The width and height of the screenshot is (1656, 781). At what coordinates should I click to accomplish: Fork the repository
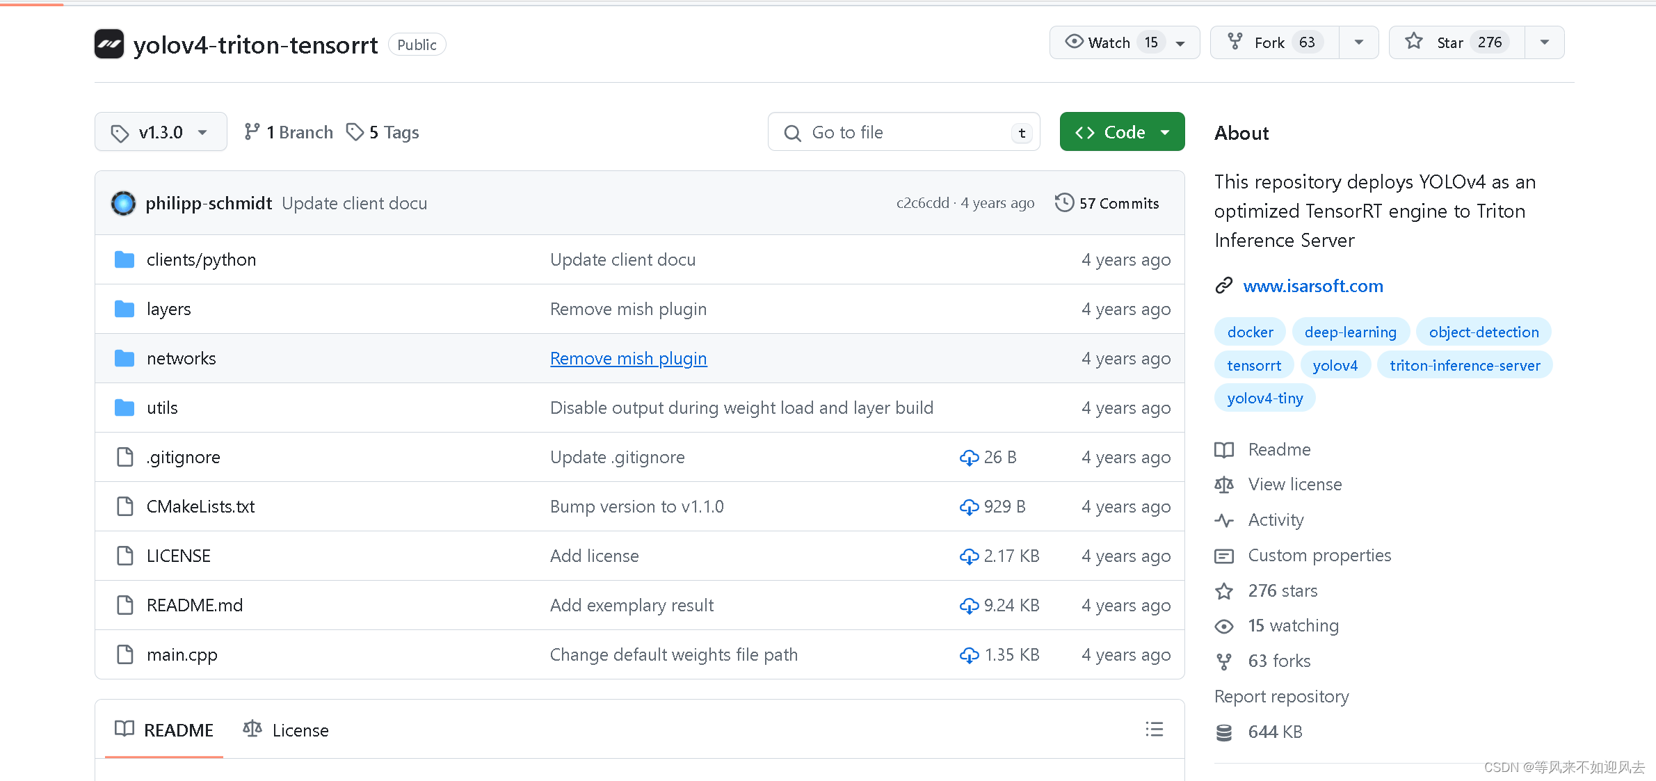1275,42
